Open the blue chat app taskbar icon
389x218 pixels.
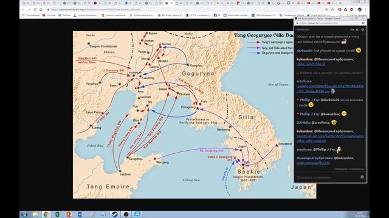click(137, 214)
